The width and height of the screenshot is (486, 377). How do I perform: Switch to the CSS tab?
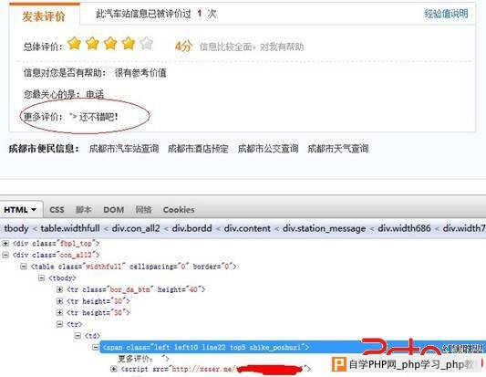pos(57,210)
